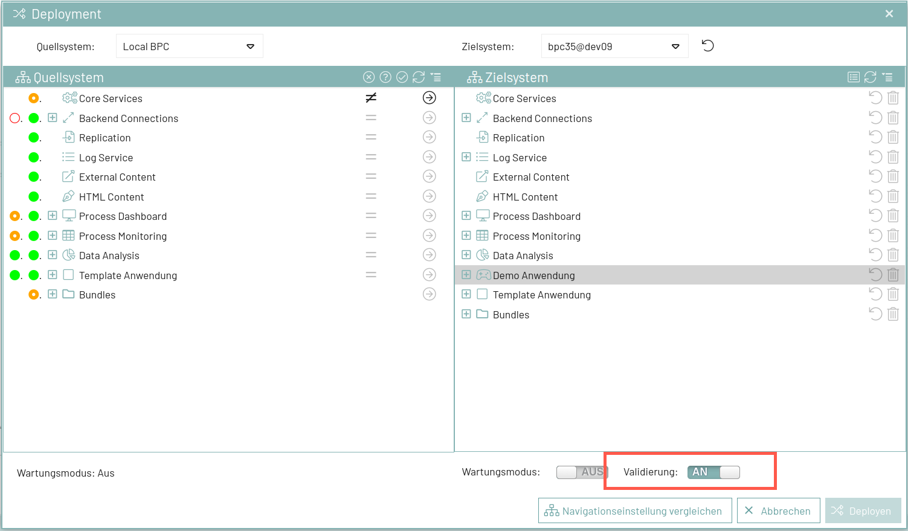The height and width of the screenshot is (531, 908).
Task: Click the deploy arrow for Process Dashboard
Action: click(x=430, y=216)
